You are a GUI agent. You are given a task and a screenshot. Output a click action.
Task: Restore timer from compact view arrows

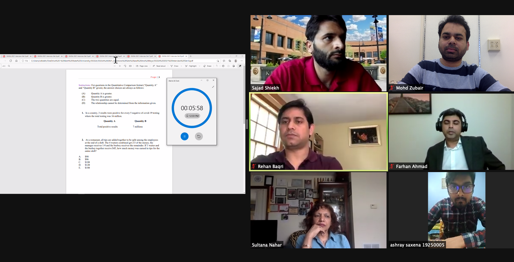point(213,87)
